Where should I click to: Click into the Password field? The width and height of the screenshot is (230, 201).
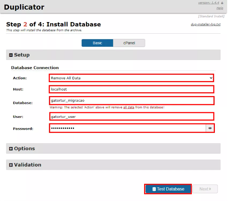(x=127, y=128)
